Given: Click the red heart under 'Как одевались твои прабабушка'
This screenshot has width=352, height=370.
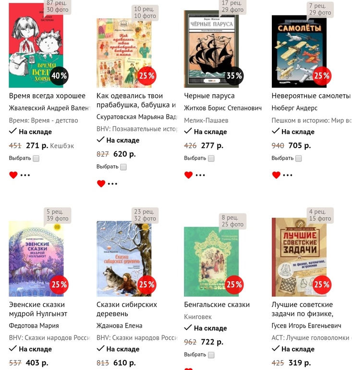Looking at the screenshot, I should [101, 184].
